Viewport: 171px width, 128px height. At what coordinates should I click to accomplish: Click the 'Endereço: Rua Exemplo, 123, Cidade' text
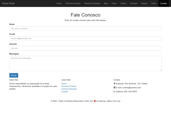pyautogui.click(x=132, y=83)
